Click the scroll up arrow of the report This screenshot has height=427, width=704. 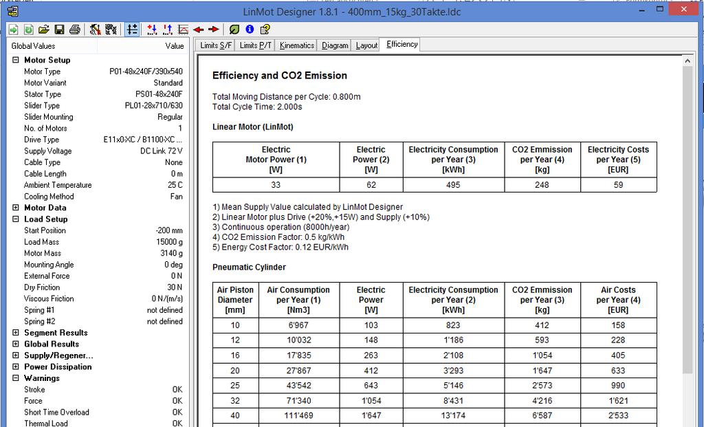pyautogui.click(x=687, y=61)
